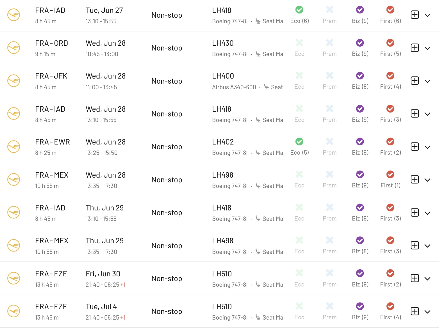
Task: Expand the Tue Jun 27 FRA-IAD flight details
Action: [427, 15]
